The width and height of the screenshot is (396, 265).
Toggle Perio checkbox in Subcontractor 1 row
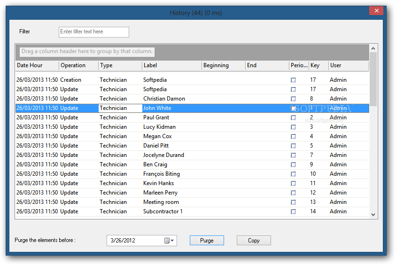[293, 212]
